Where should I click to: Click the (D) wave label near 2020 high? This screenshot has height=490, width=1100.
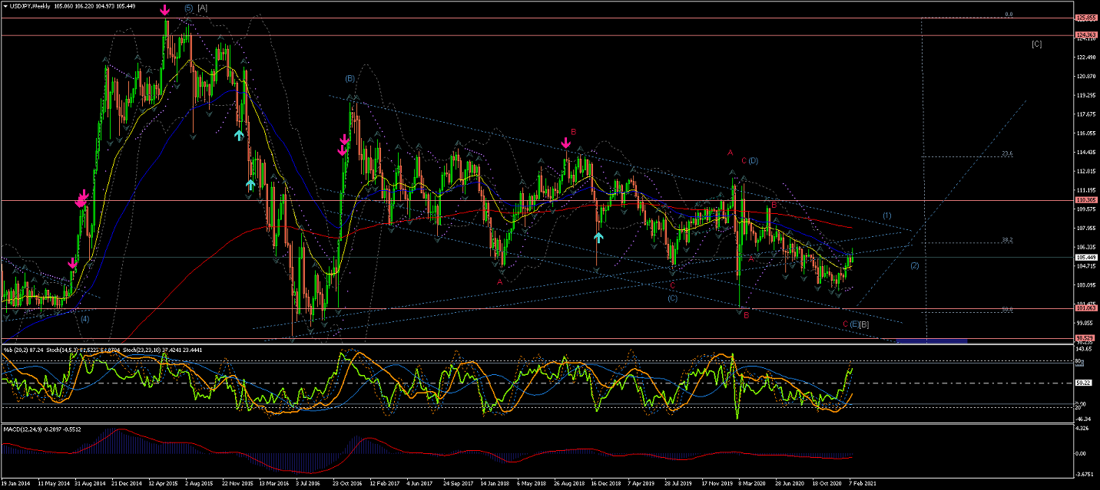coord(754,160)
